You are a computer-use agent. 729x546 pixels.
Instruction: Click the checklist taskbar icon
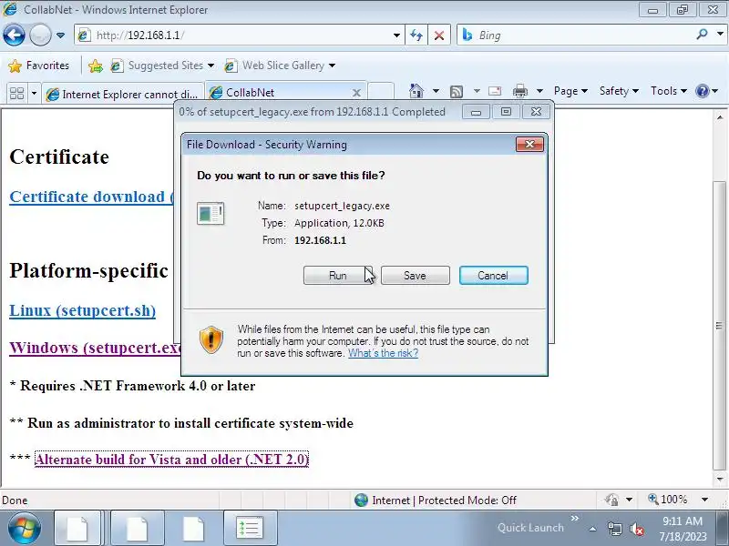pos(250,528)
